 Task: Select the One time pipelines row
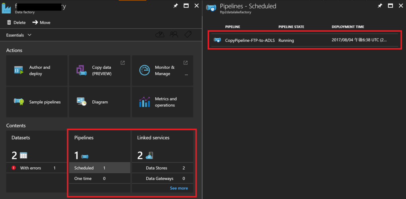coord(100,178)
